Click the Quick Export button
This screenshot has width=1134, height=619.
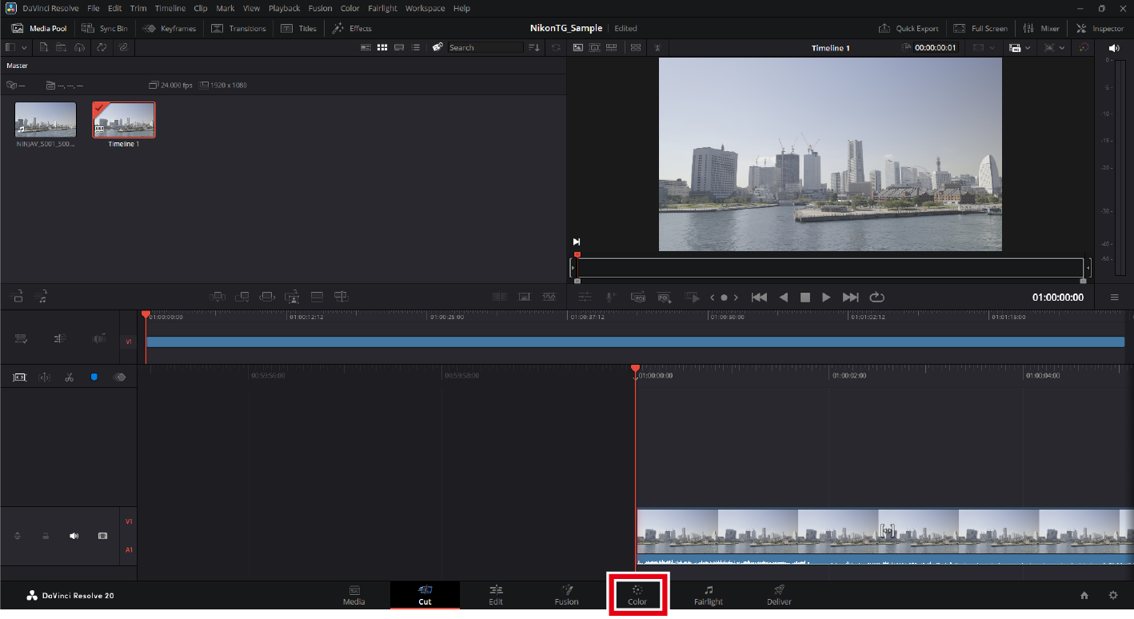(x=908, y=28)
